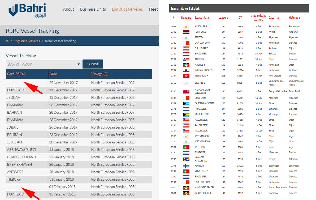The width and height of the screenshot is (316, 200).
Task: Sort by Port Of Call column header
Action: 27,74
